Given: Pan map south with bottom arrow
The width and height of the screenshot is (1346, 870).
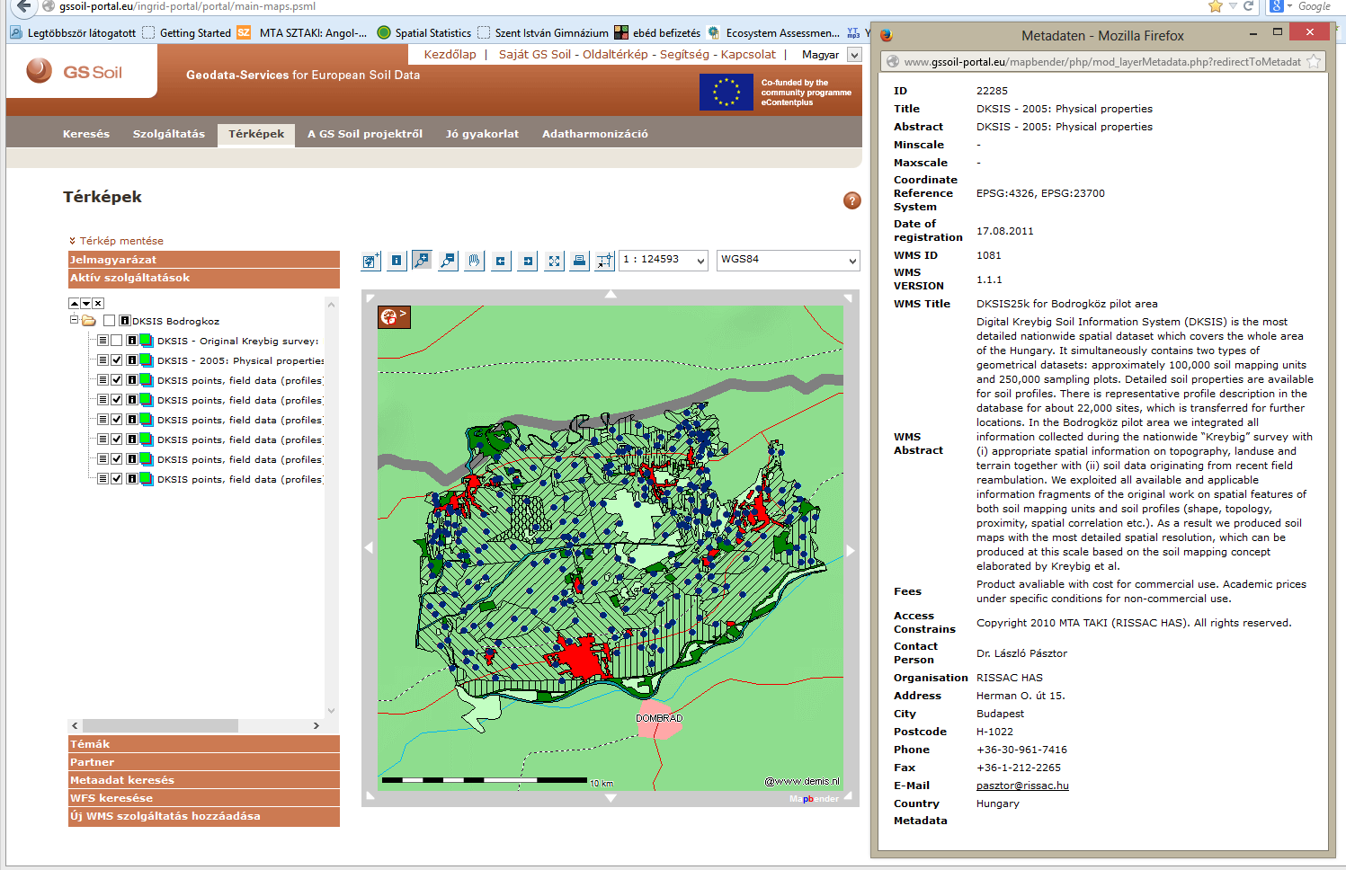Looking at the screenshot, I should tap(611, 797).
